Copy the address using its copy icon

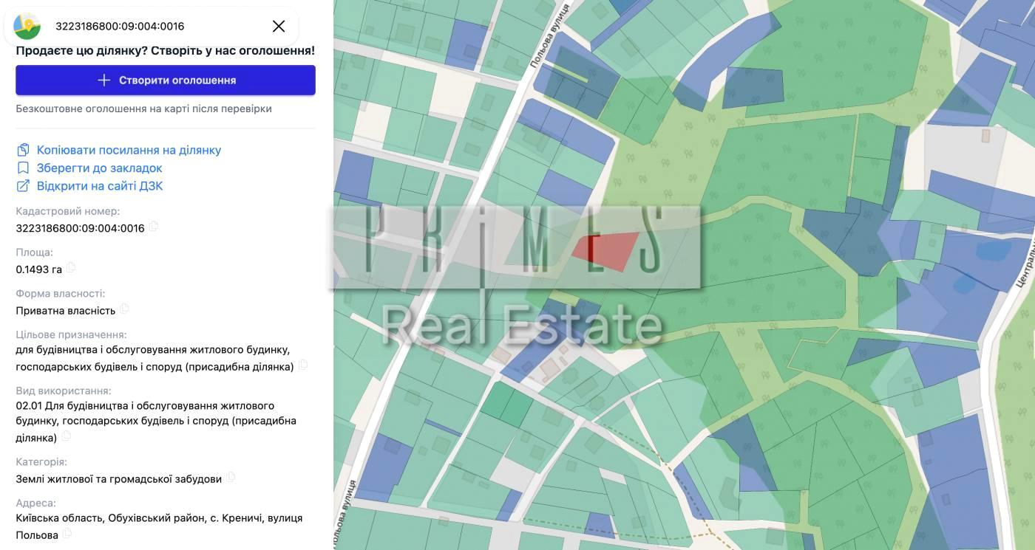(x=67, y=534)
